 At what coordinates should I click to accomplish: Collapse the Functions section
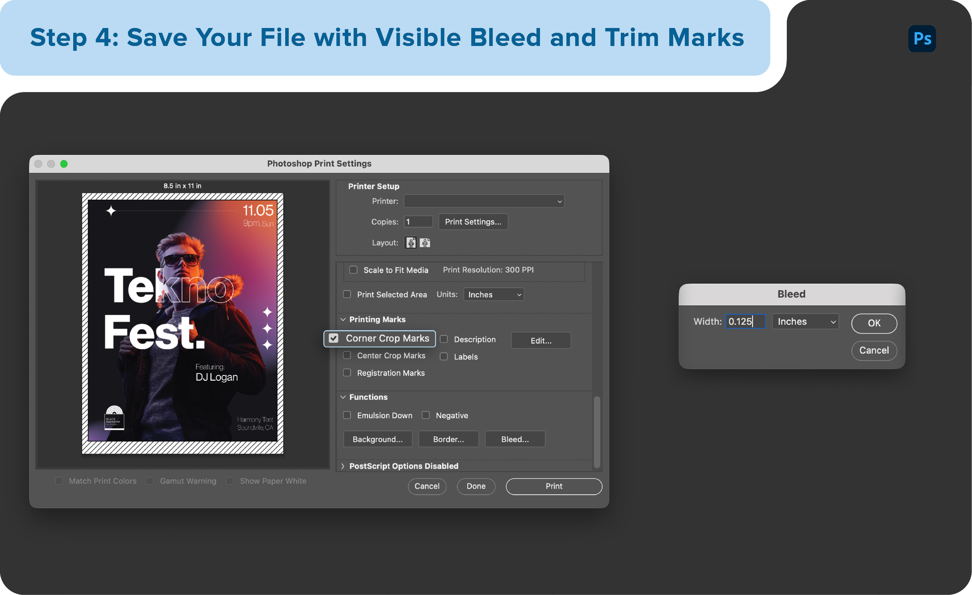coord(343,397)
